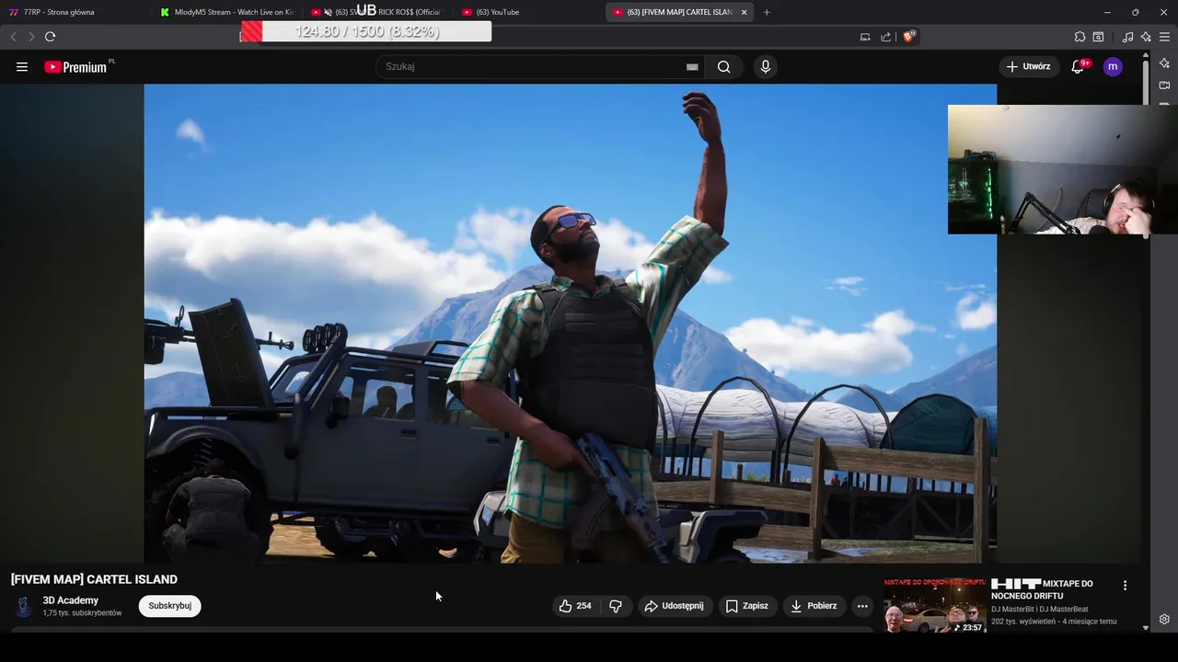Open the sidebar settings gear icon
The image size is (1178, 662).
click(x=1164, y=619)
